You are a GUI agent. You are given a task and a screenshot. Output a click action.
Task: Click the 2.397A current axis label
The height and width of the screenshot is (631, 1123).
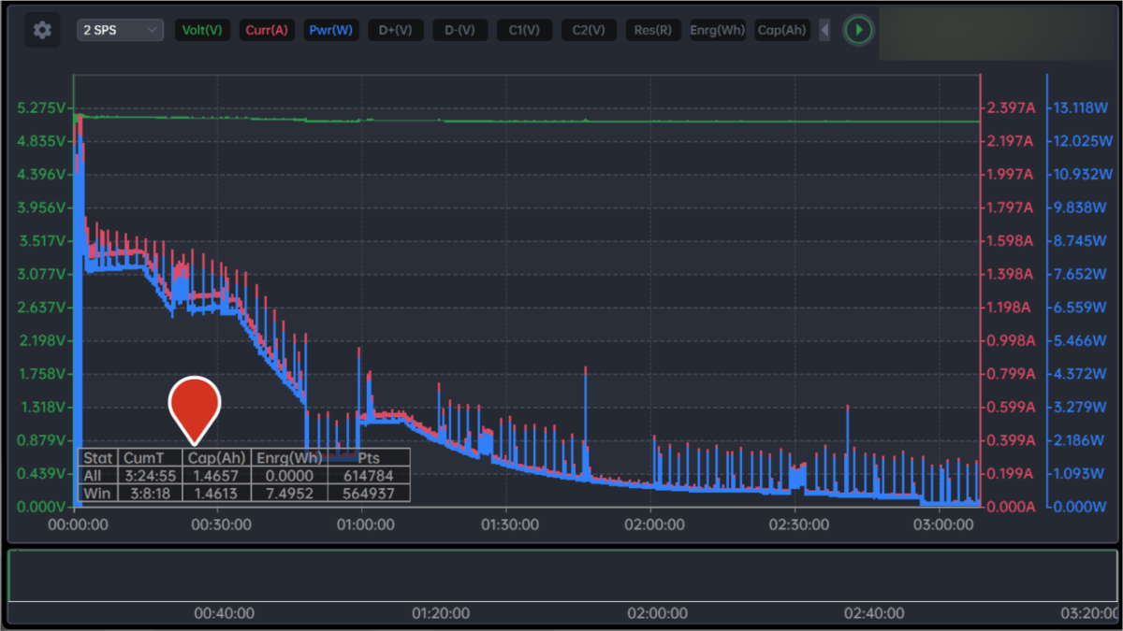[1011, 108]
